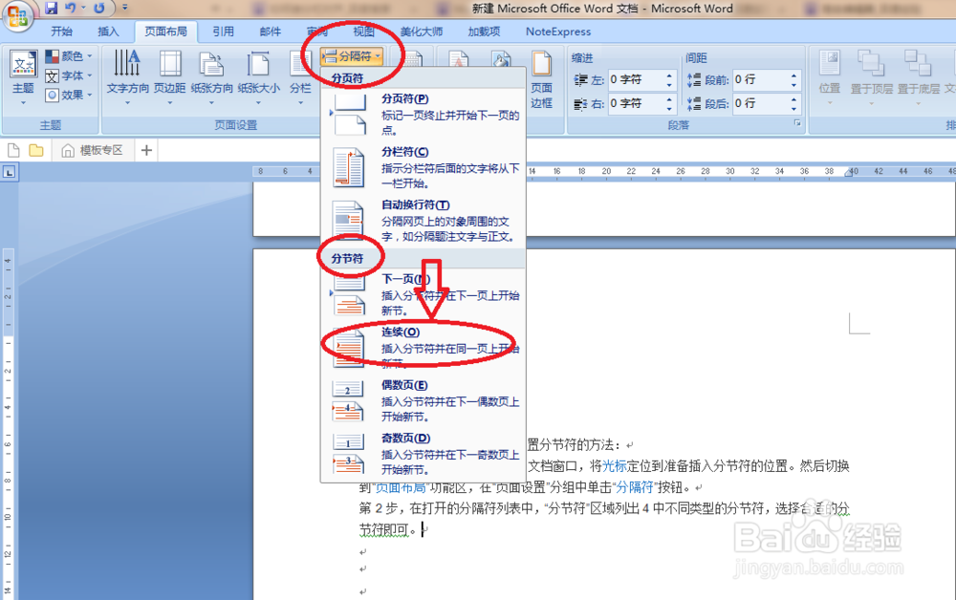This screenshot has width=956, height=600.
Task: Open 页面边框 page borders
Action: (x=541, y=80)
